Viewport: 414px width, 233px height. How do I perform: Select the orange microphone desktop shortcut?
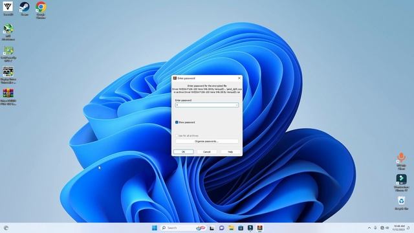click(x=401, y=161)
